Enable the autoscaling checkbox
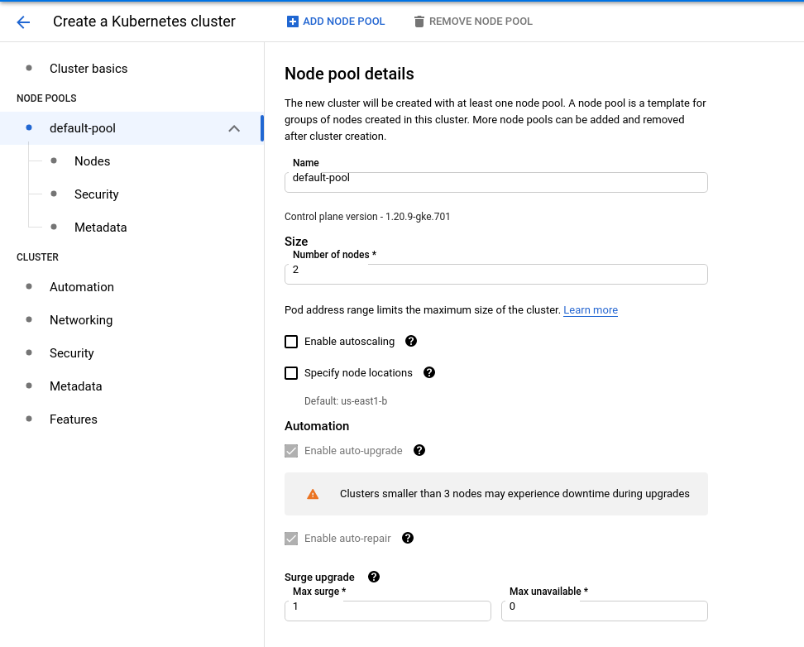This screenshot has width=804, height=647. coord(291,342)
